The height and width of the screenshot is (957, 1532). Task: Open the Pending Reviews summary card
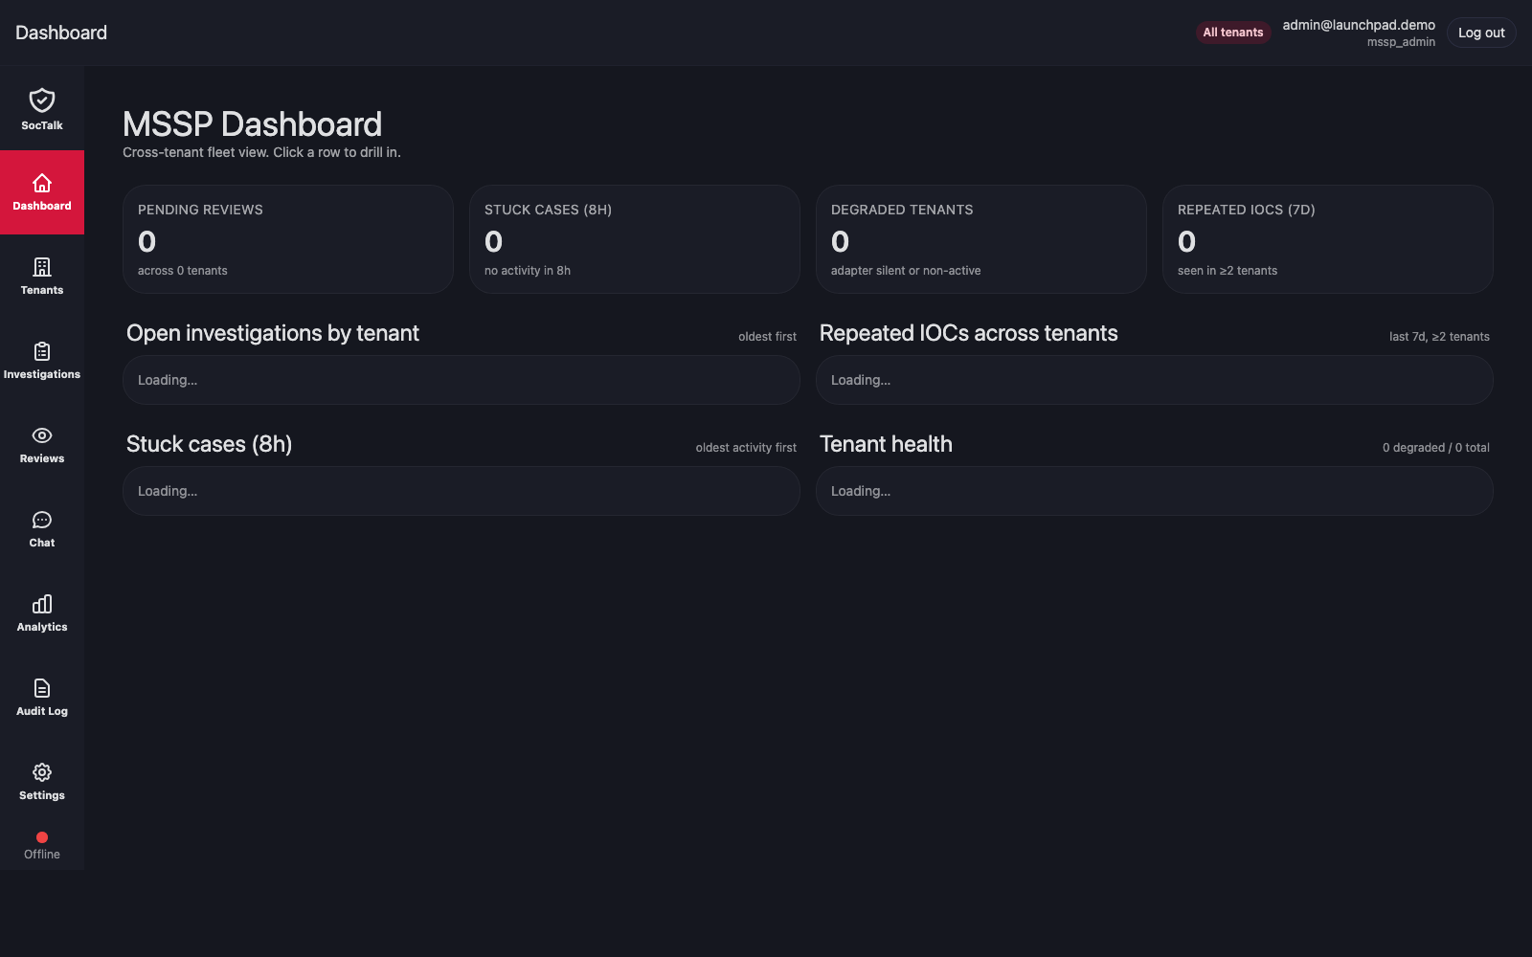click(288, 239)
